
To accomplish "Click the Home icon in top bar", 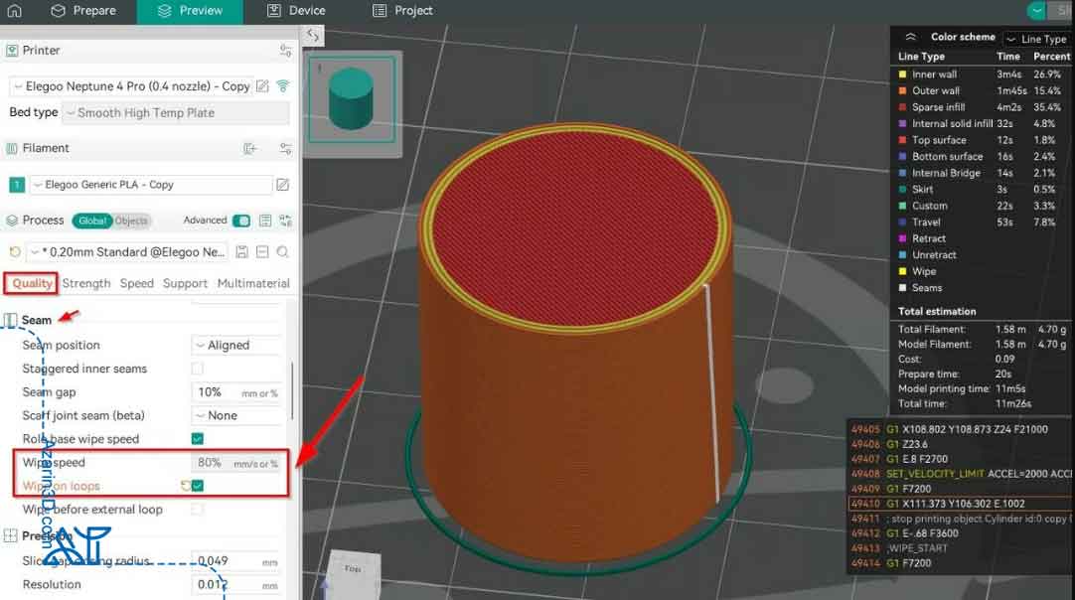I will coord(14,11).
